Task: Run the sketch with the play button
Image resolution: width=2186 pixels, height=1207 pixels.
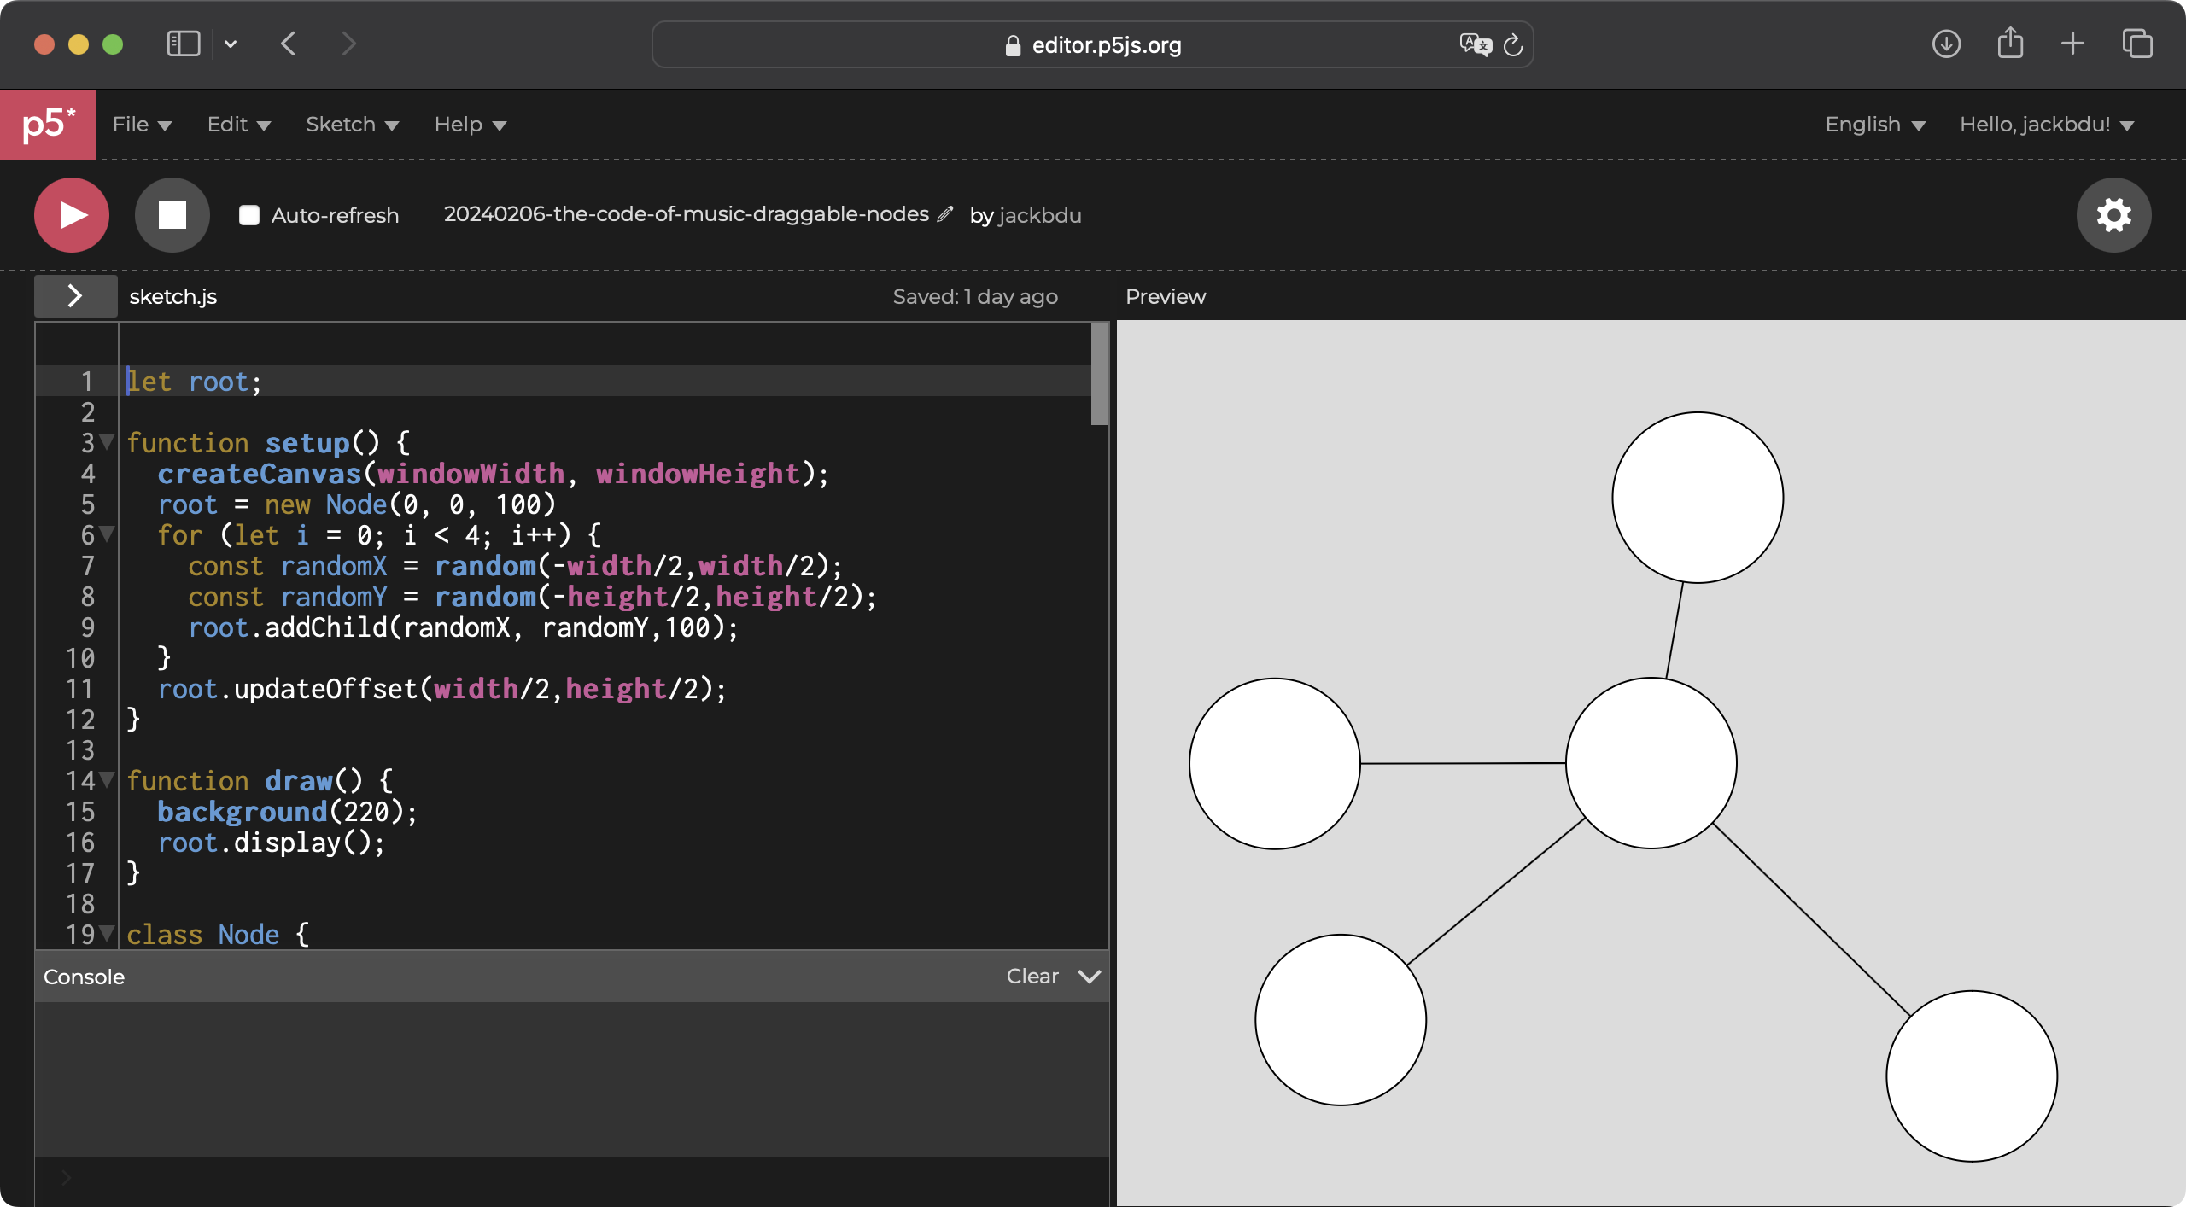Action: pyautogui.click(x=72, y=215)
